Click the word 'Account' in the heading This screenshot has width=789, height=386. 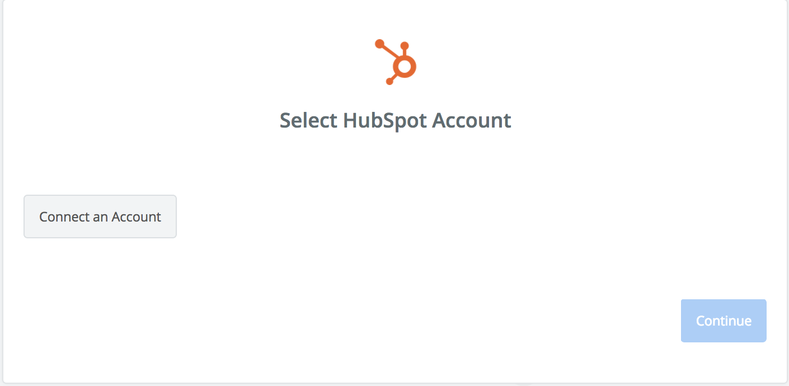(x=472, y=121)
